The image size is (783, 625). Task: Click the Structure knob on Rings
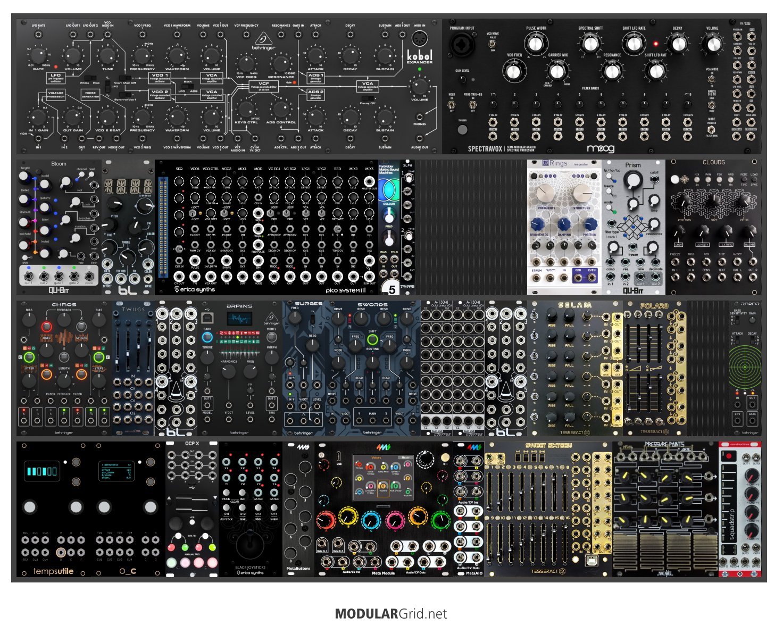[581, 194]
